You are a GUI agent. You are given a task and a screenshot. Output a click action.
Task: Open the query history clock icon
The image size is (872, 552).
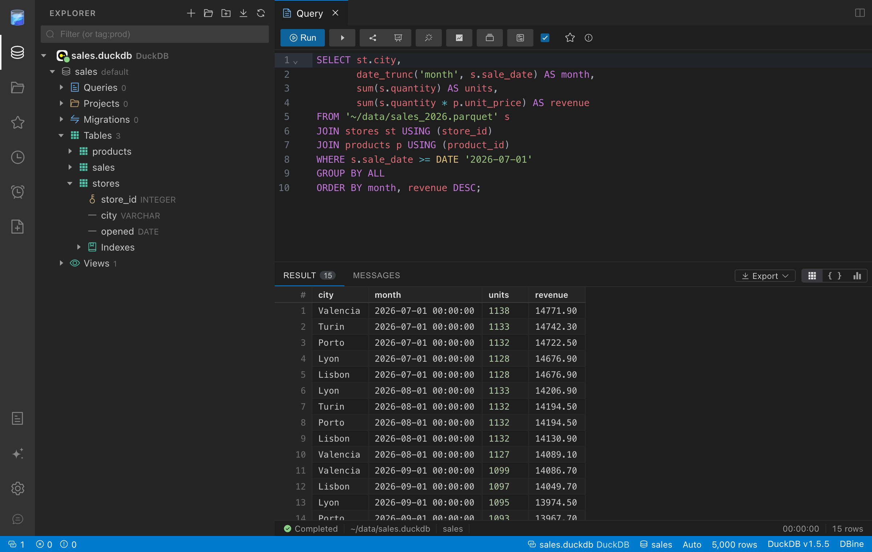coord(17,157)
